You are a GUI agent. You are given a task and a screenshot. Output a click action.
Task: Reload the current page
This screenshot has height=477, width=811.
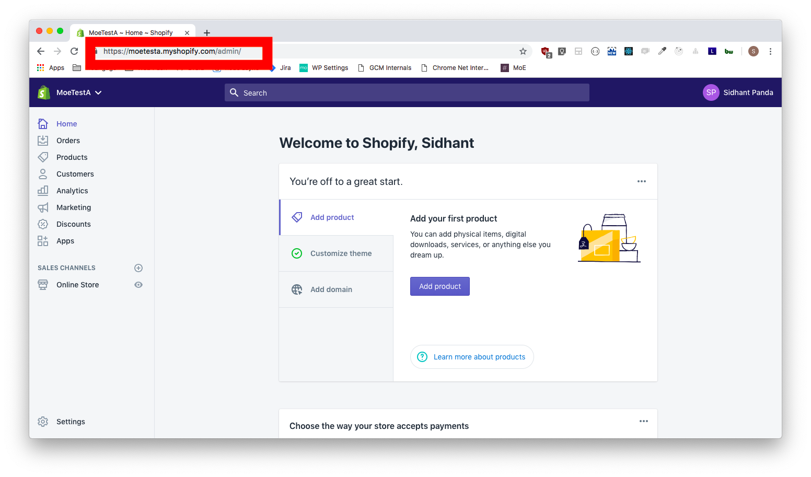[74, 51]
